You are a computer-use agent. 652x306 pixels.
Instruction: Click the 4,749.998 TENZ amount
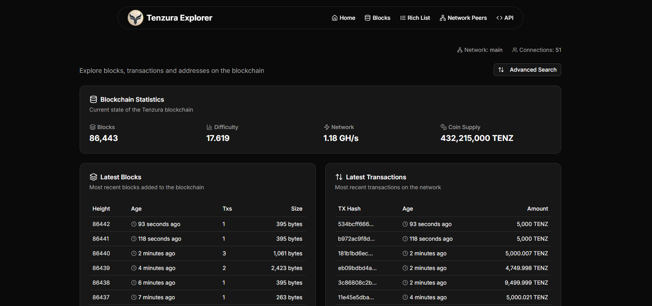pyautogui.click(x=527, y=268)
